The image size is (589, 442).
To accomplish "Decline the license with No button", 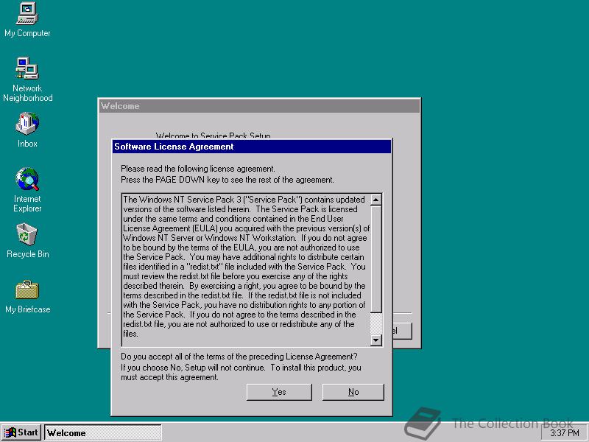I will coord(353,392).
